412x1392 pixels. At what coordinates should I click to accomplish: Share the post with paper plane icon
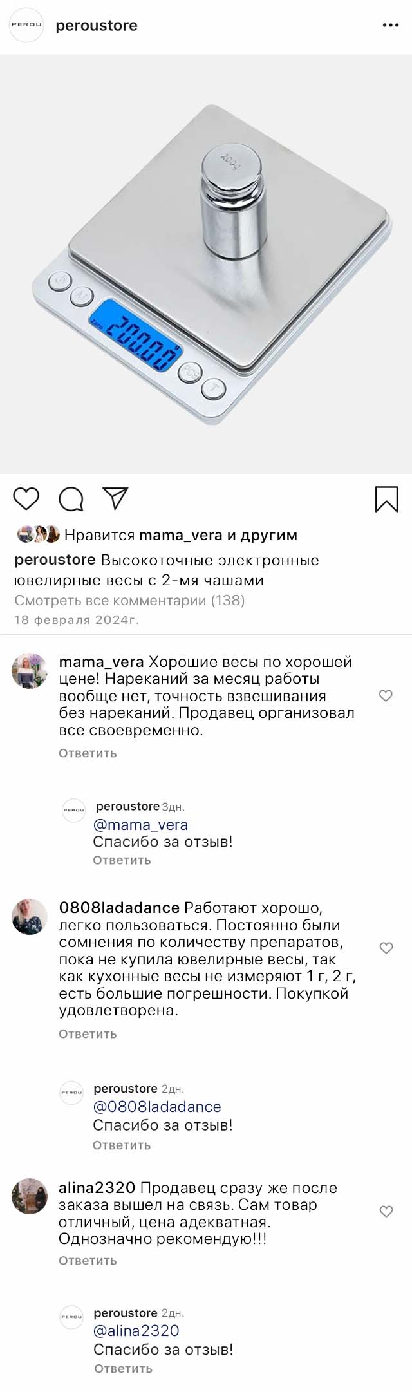116,498
